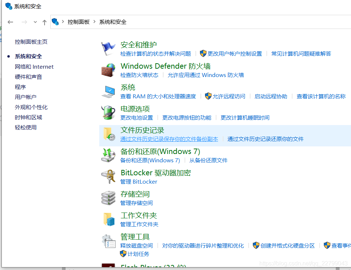Click the Windows Defender firewall brick icon
This screenshot has height=270, width=351.
[108, 70]
